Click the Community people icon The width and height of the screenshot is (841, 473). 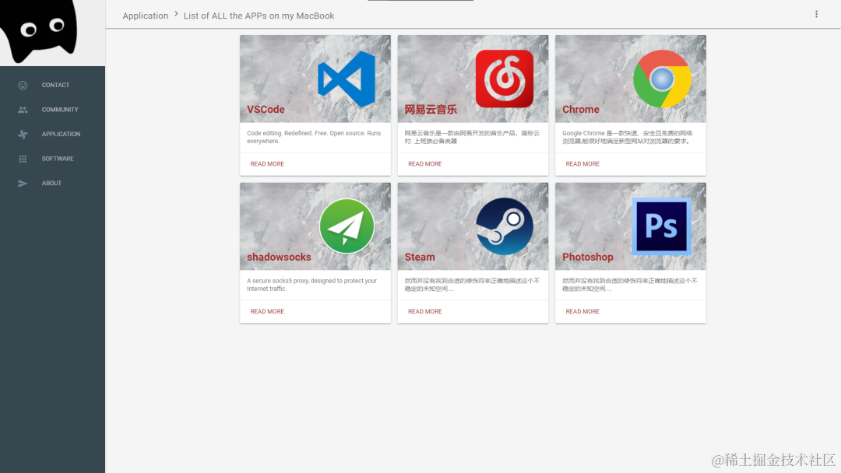(23, 110)
